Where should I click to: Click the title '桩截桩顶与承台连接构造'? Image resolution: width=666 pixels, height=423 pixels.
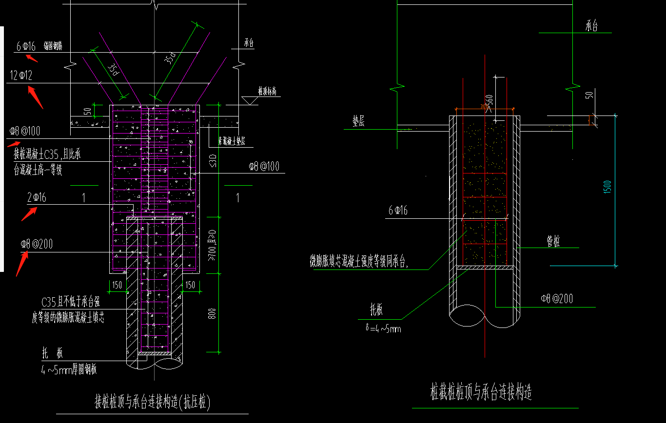pyautogui.click(x=481, y=392)
